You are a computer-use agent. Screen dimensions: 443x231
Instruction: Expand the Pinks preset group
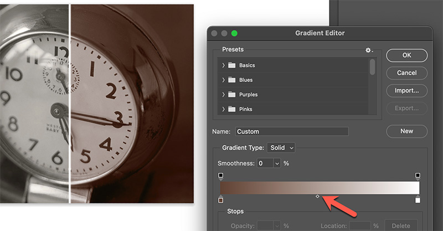(223, 109)
